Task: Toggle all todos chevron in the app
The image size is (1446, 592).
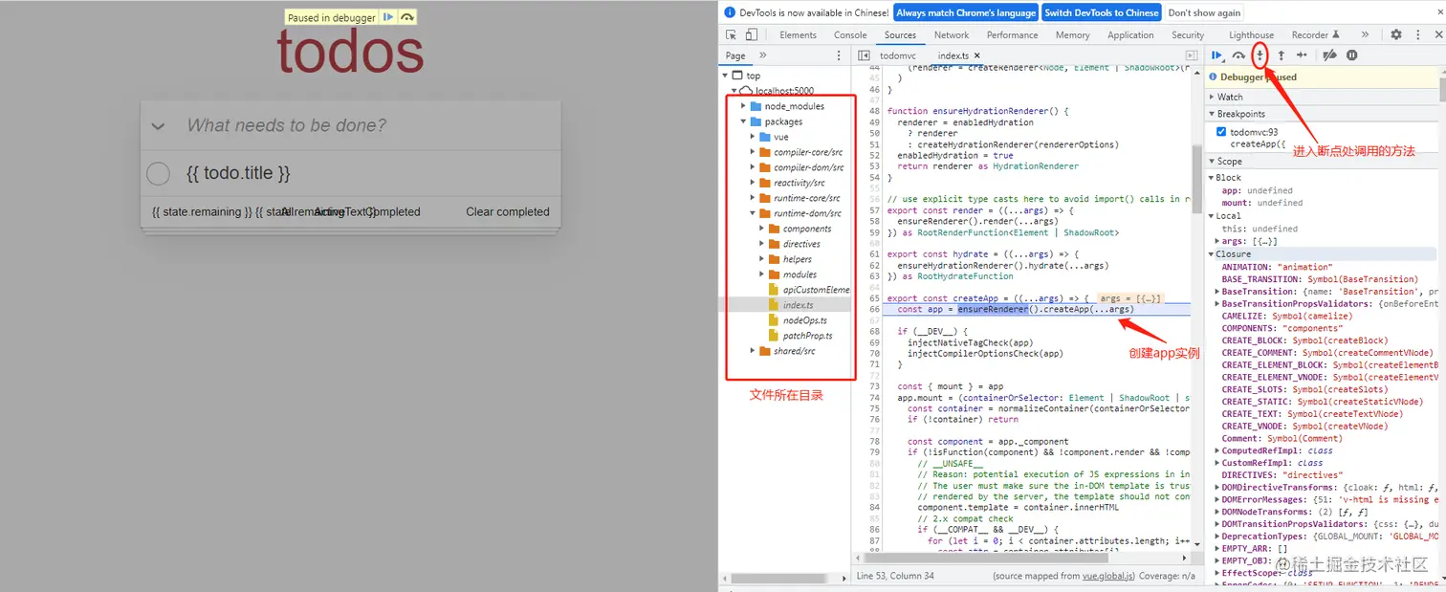Action: (x=159, y=126)
